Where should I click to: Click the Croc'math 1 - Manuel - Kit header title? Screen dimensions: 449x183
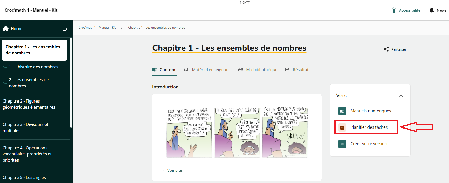(x=31, y=10)
